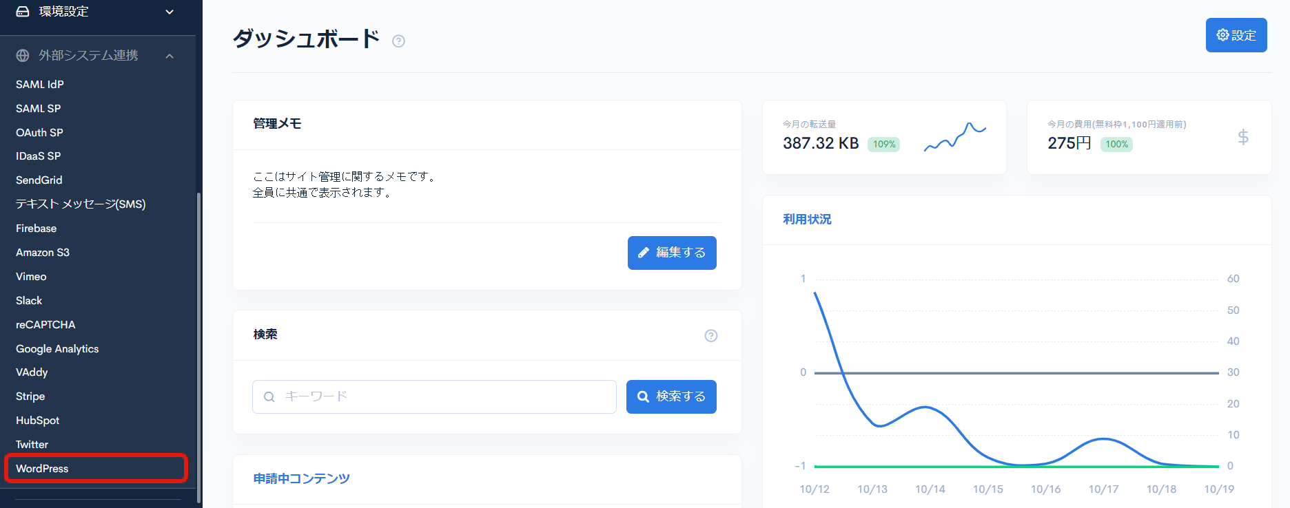Click the 設定 button with gear icon
Image resolution: width=1290 pixels, height=508 pixels.
click(x=1236, y=35)
